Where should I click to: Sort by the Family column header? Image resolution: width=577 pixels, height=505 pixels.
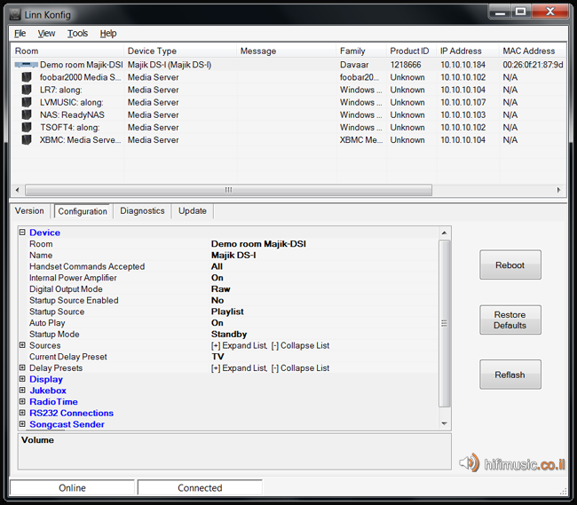361,51
